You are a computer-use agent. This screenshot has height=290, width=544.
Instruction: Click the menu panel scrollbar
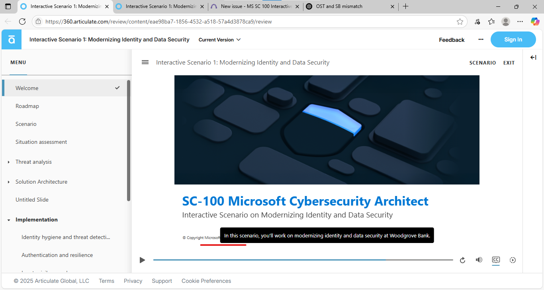click(x=129, y=141)
